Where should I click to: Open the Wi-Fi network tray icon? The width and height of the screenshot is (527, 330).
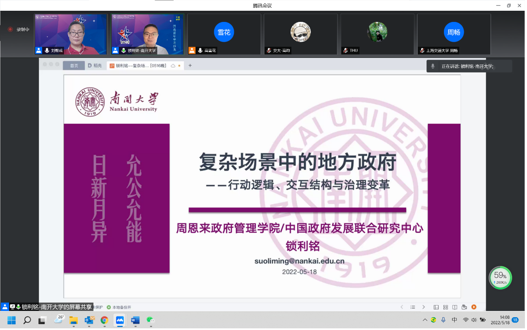pos(466,320)
